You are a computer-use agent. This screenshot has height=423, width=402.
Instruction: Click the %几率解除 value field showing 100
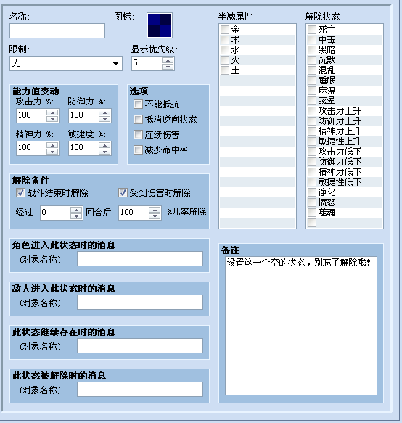(134, 213)
